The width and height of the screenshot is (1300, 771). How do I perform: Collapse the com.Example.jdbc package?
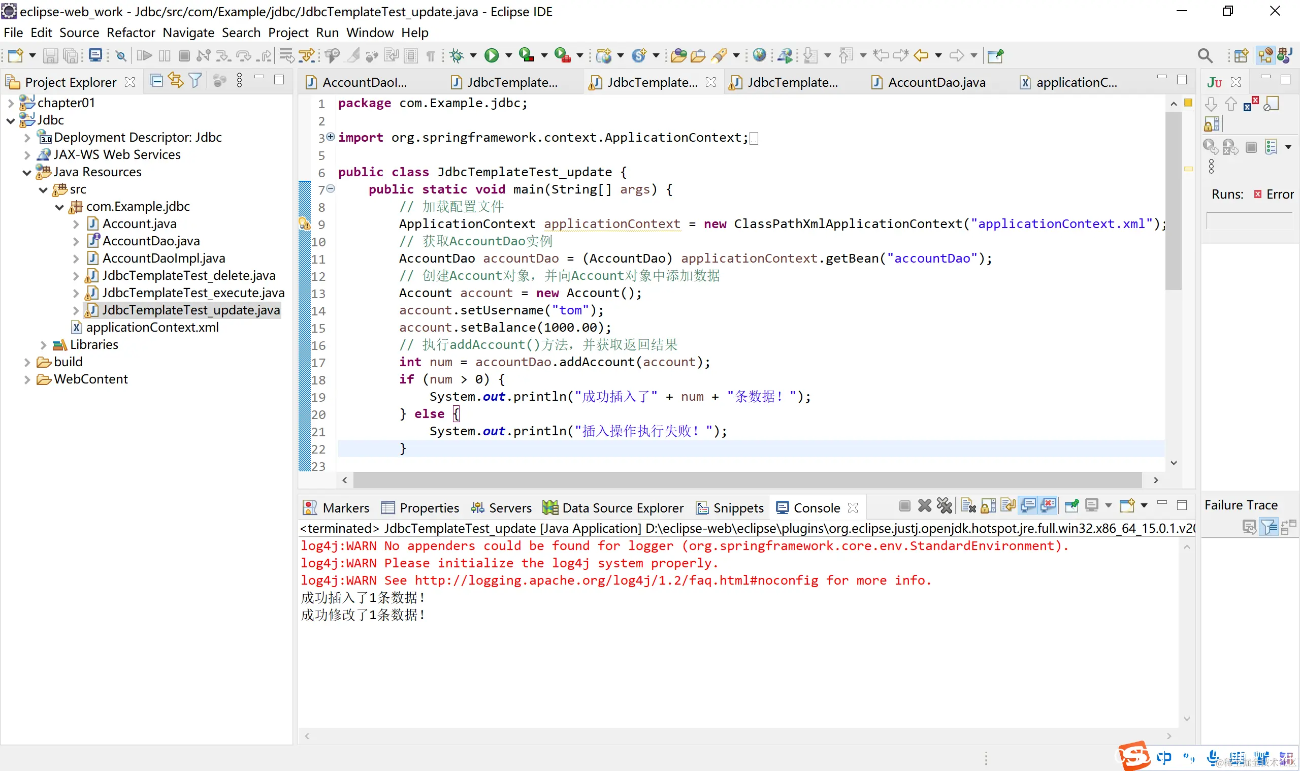point(59,207)
